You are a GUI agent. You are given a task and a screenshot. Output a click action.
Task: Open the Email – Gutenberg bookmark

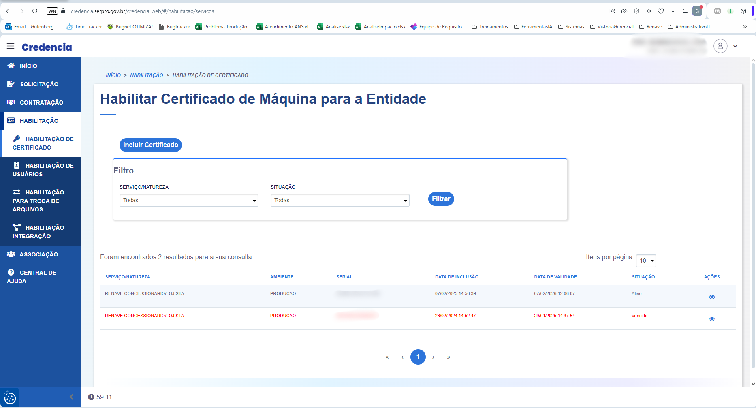coord(33,27)
